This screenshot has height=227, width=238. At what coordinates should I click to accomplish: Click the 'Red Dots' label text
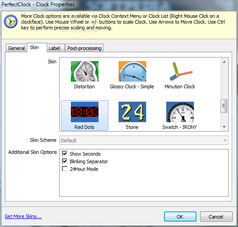tap(84, 127)
